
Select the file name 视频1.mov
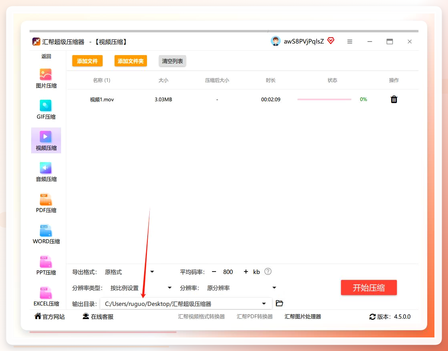point(102,99)
